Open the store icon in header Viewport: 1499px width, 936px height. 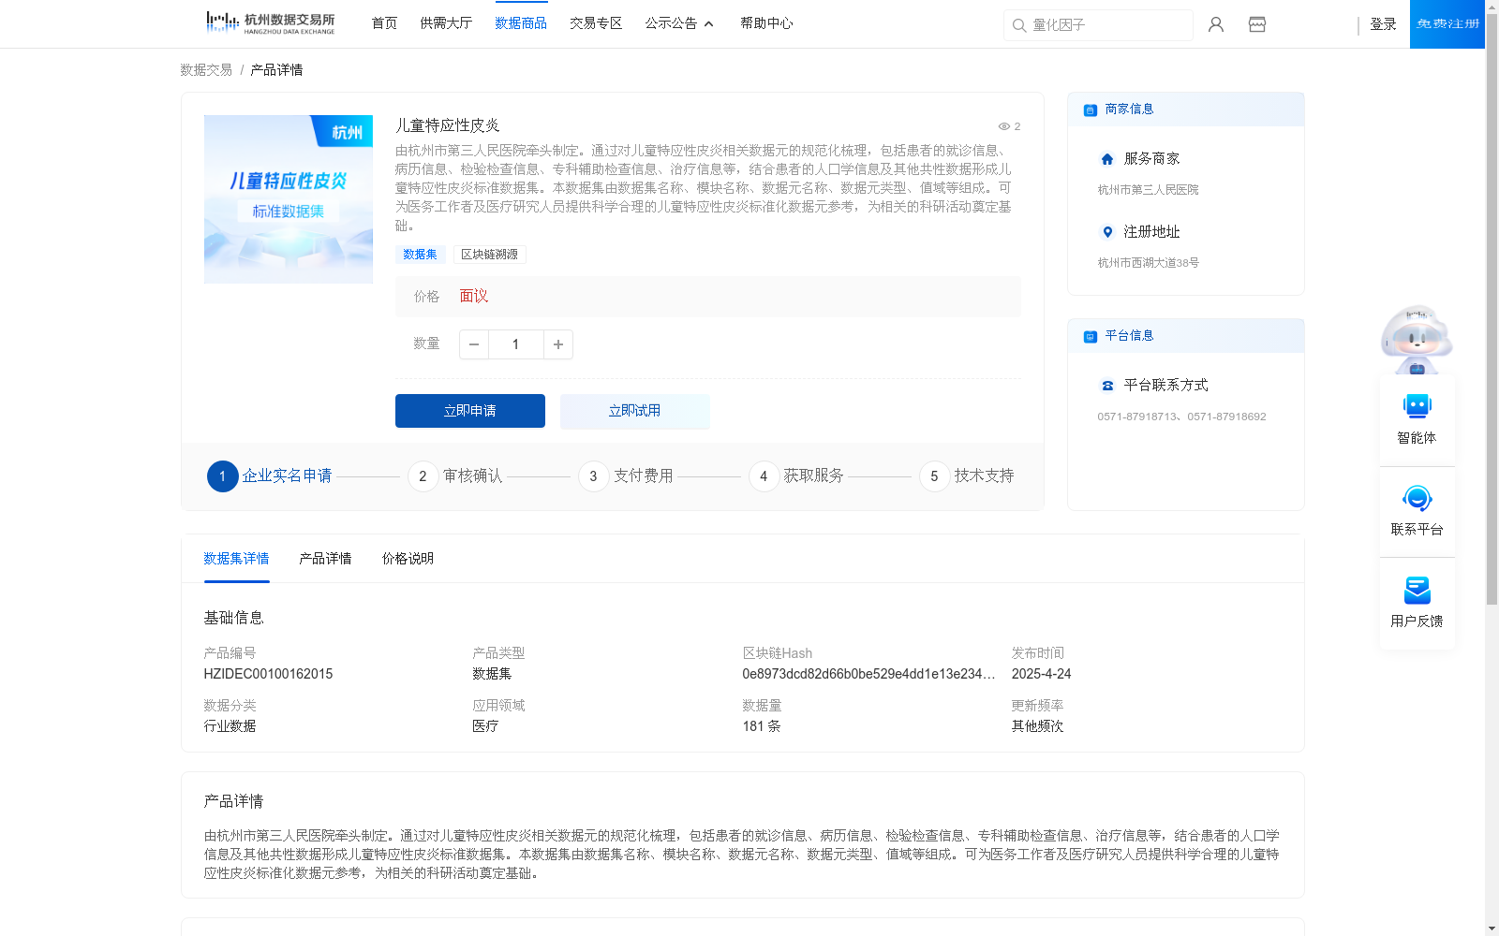[x=1257, y=24]
